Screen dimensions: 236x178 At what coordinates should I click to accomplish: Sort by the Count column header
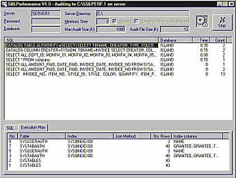point(219,40)
